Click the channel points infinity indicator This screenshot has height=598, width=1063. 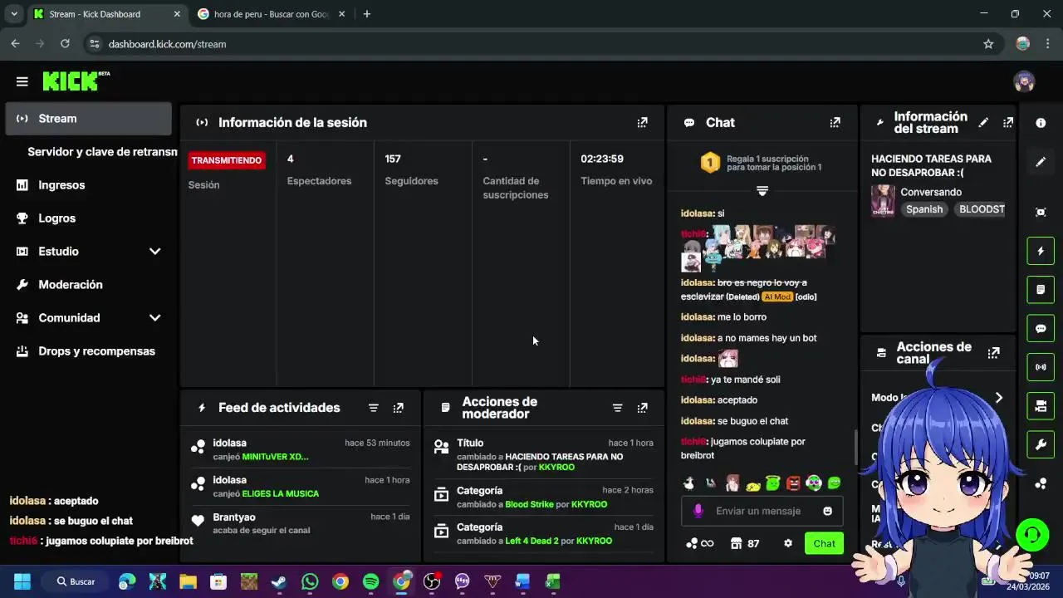click(700, 543)
